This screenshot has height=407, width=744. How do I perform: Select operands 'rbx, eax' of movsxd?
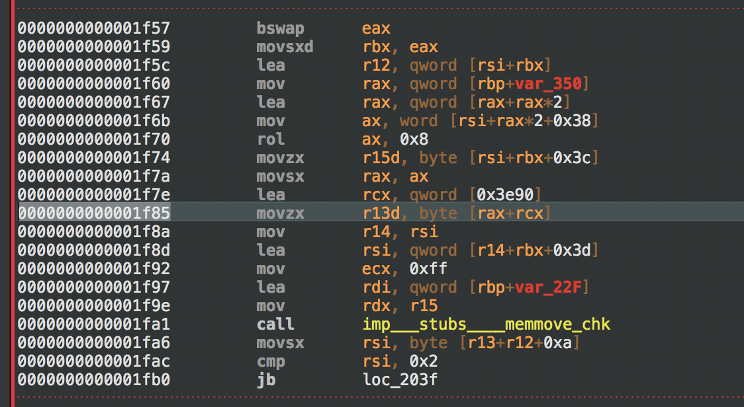tap(400, 47)
